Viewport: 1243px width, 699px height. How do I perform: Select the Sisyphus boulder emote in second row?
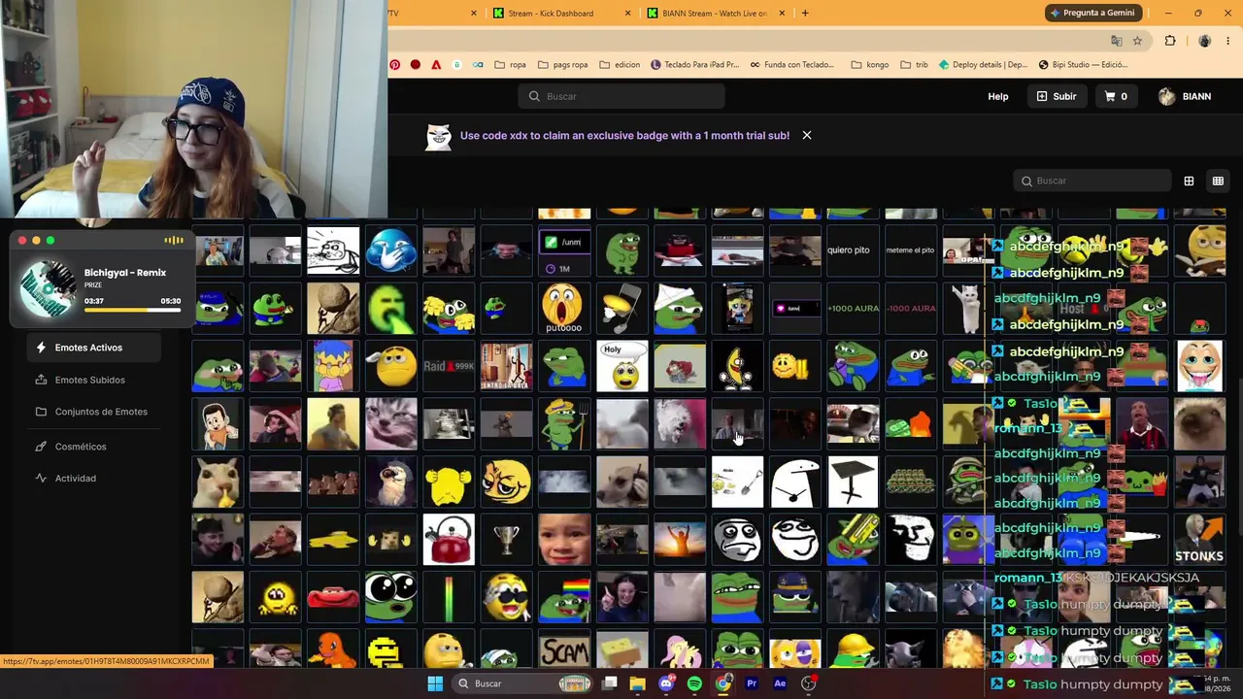pos(333,308)
